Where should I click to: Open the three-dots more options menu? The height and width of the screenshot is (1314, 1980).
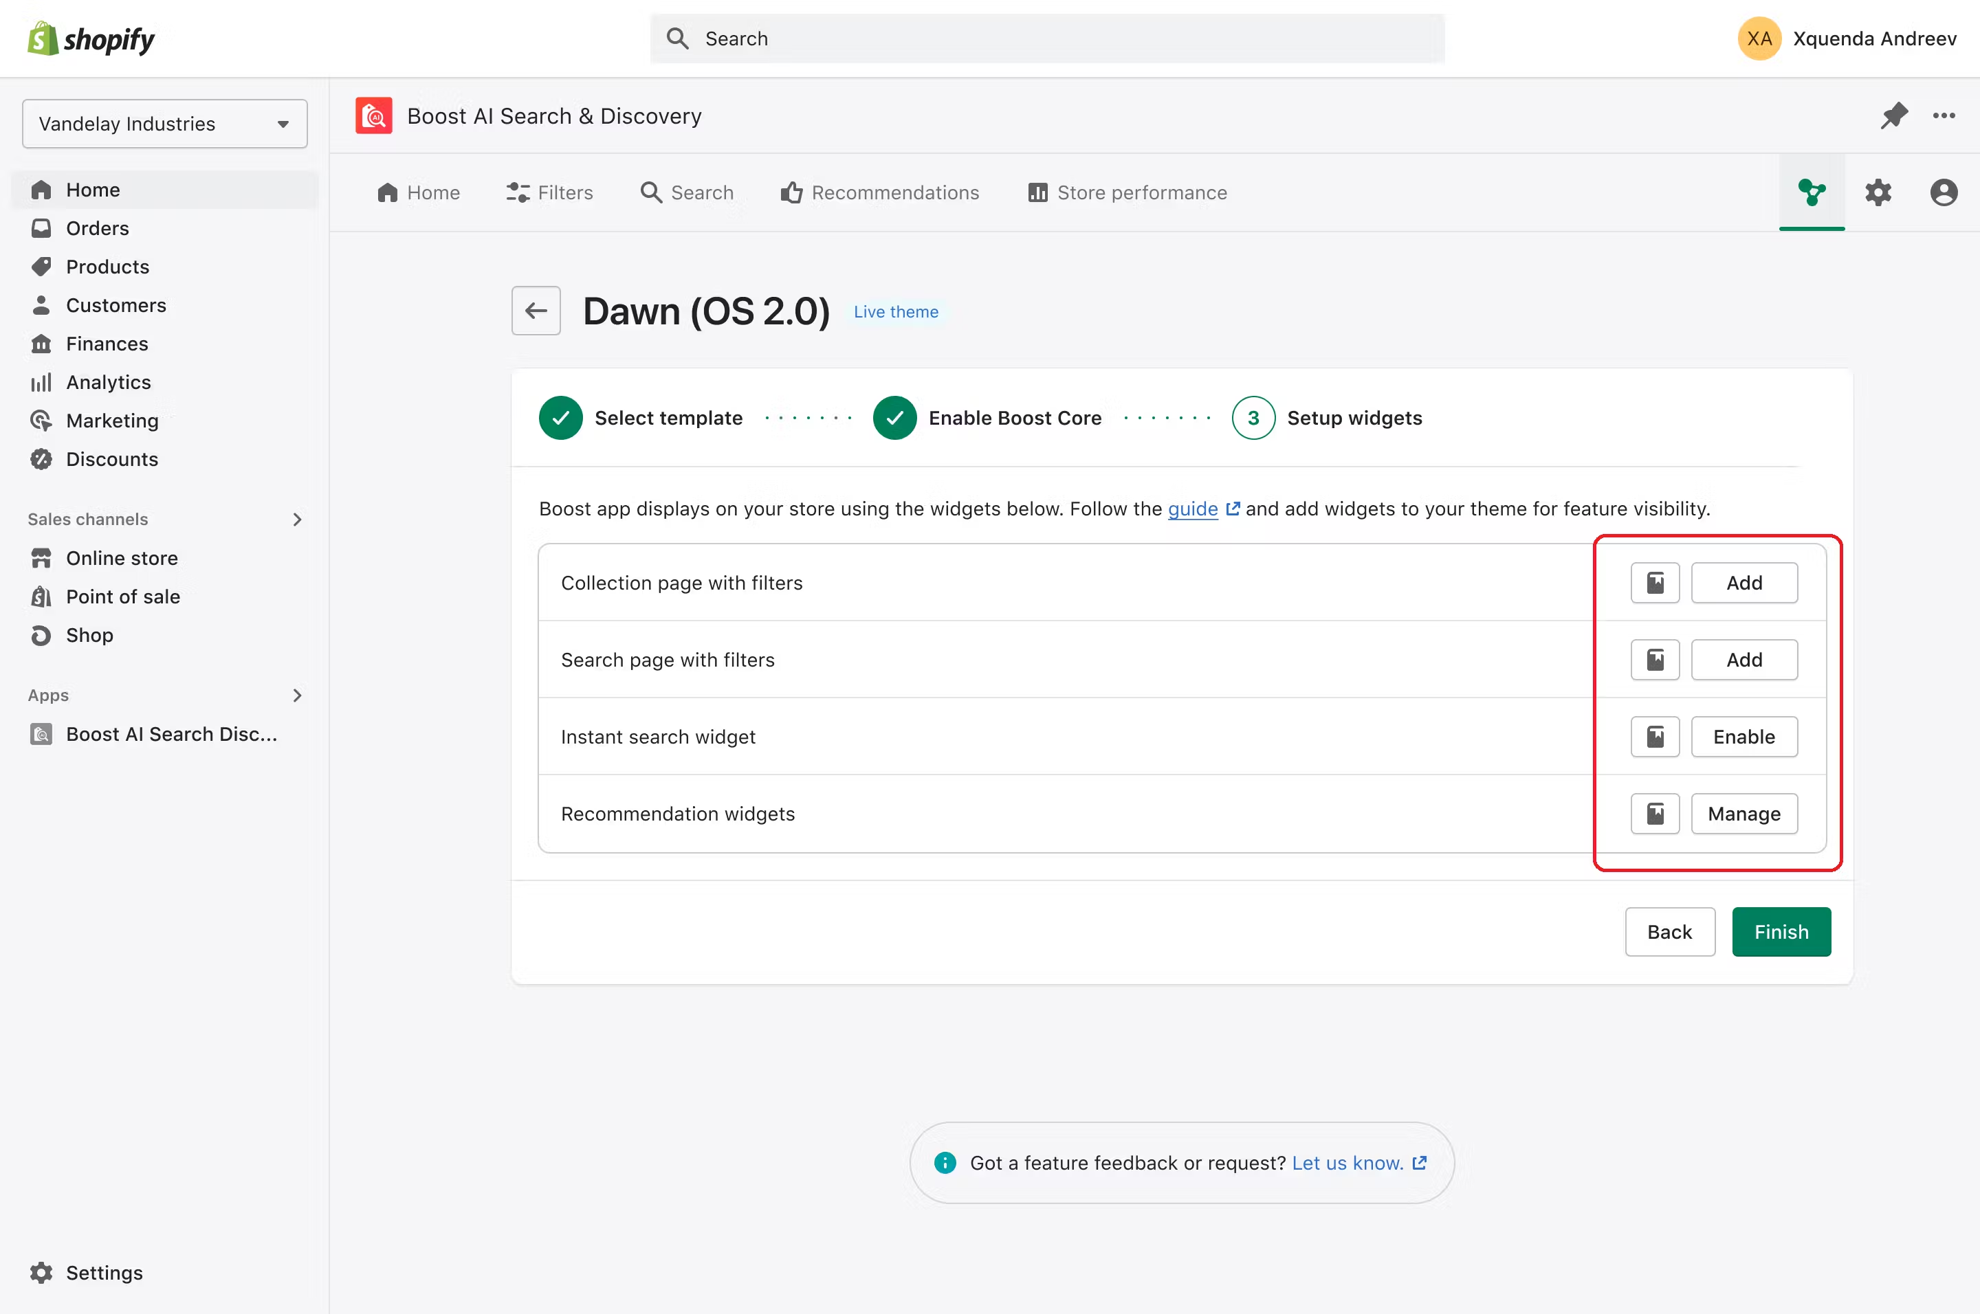(x=1944, y=115)
